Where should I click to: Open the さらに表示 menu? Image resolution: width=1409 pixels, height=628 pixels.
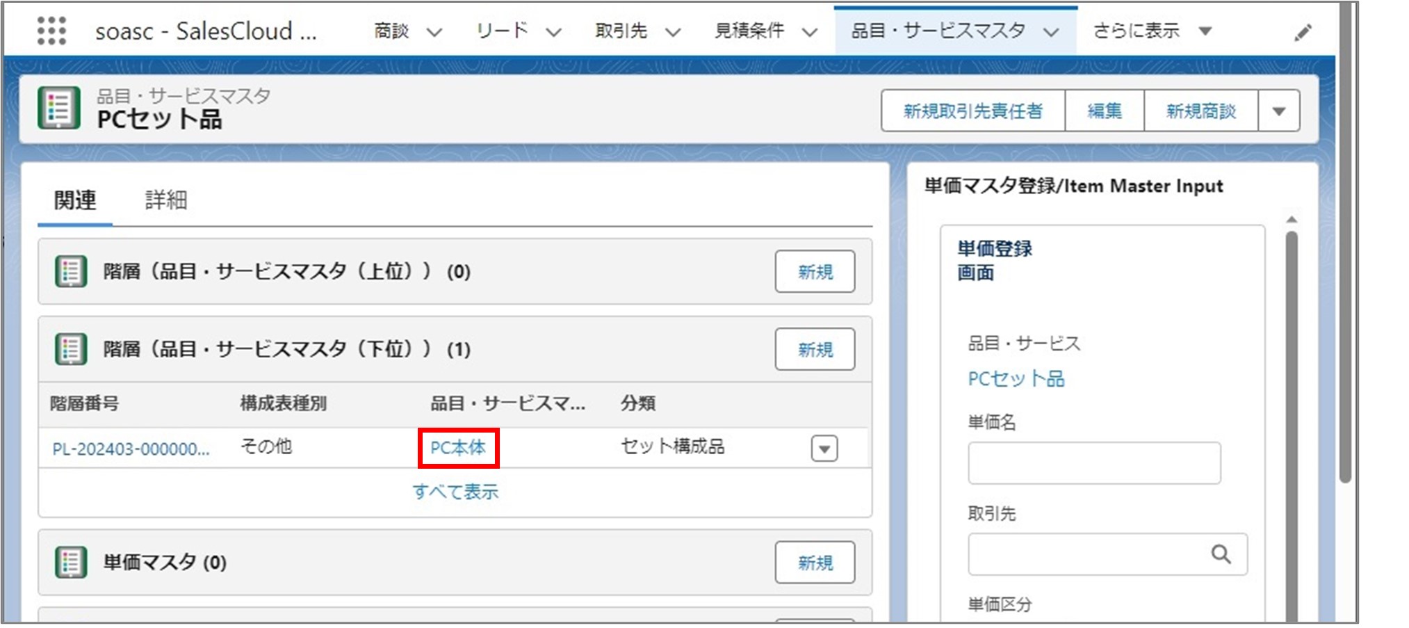(1151, 31)
